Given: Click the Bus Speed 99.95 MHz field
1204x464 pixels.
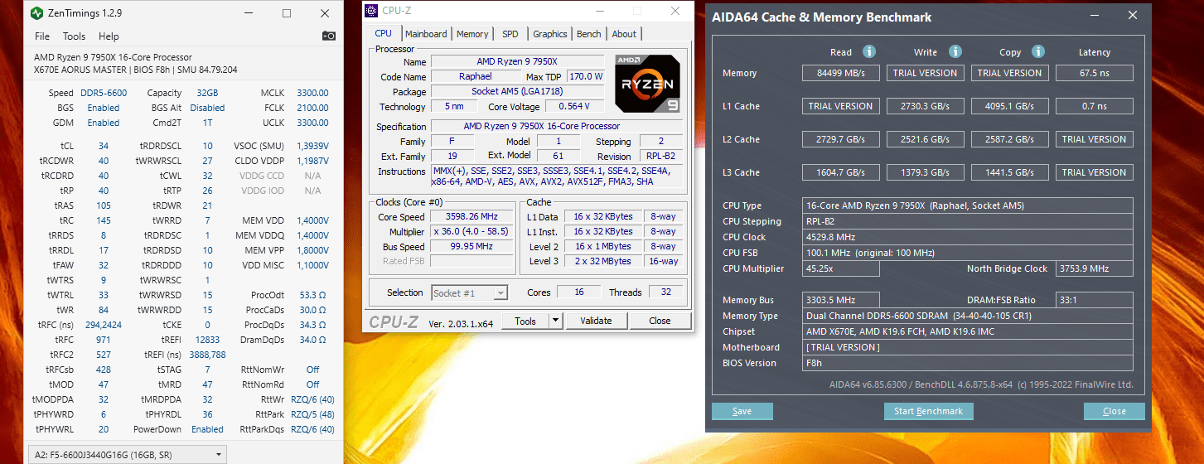Looking at the screenshot, I should 470,246.
